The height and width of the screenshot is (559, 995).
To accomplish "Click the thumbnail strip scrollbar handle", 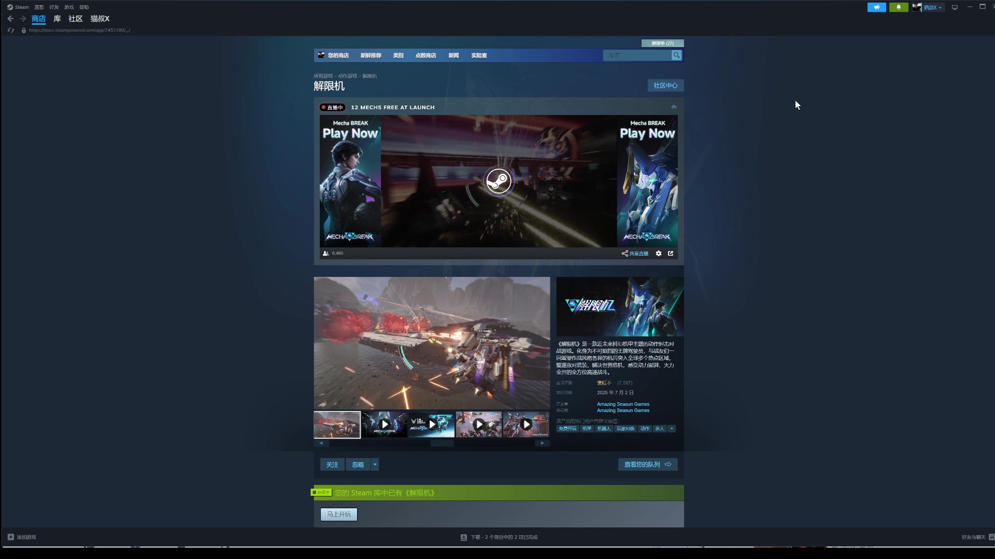I will 442,443.
